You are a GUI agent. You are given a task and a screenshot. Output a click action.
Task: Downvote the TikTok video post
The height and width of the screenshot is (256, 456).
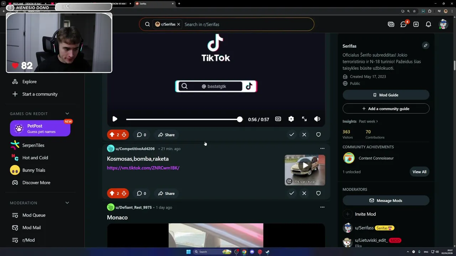(x=124, y=135)
